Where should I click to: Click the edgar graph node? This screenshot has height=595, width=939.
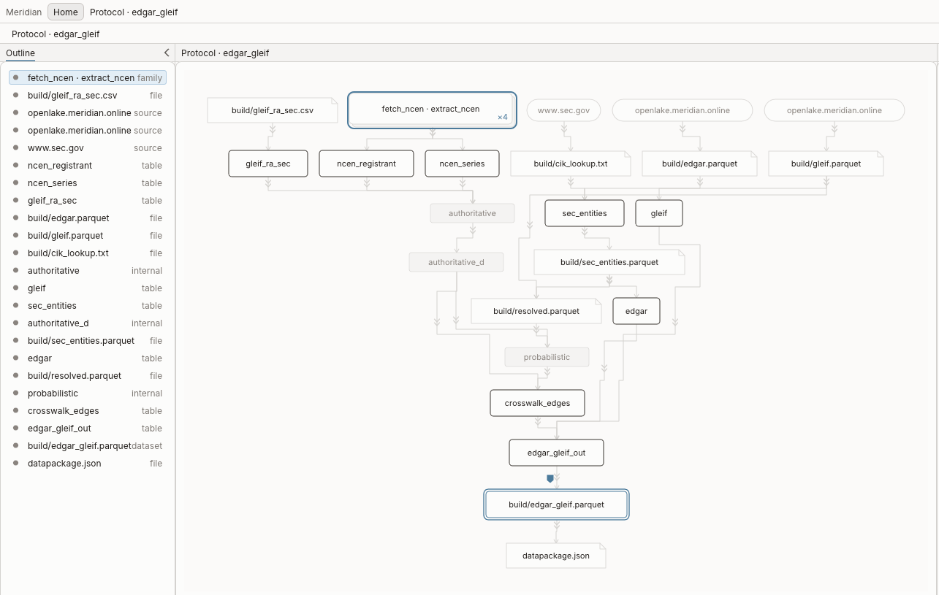pos(636,311)
